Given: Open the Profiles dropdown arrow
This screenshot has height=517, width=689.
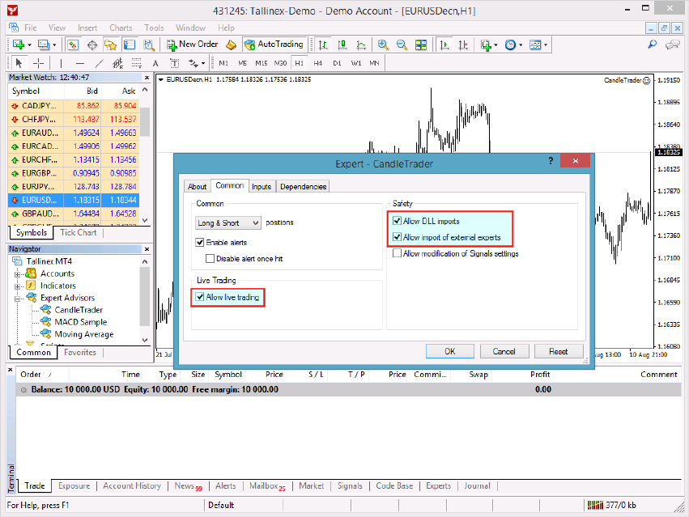Looking at the screenshot, I should 54,44.
